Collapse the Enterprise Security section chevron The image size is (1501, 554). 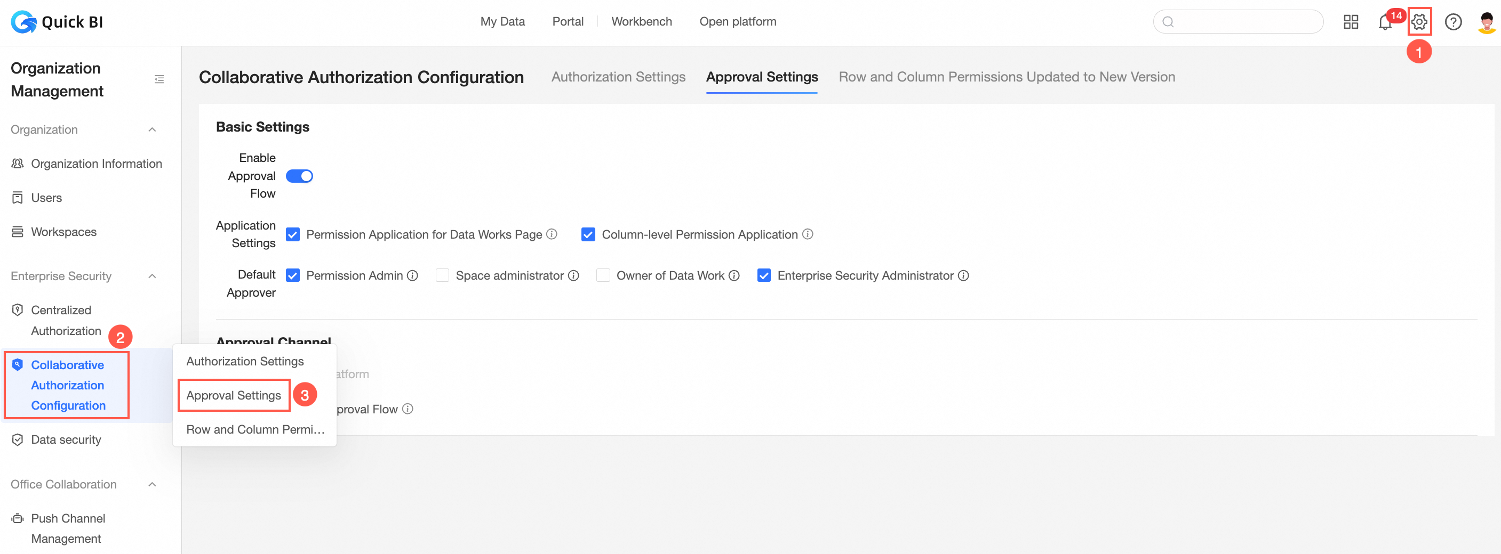(x=152, y=276)
